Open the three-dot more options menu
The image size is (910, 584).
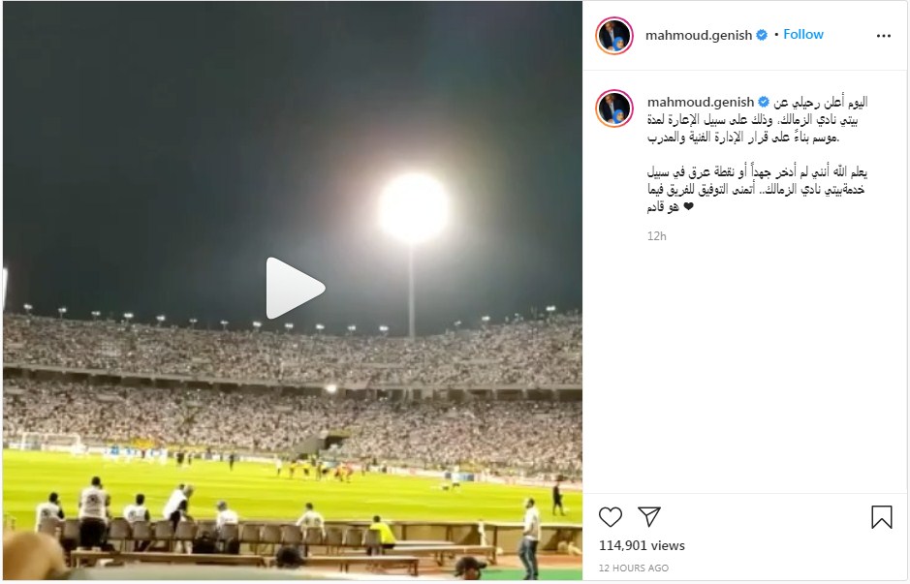[883, 36]
